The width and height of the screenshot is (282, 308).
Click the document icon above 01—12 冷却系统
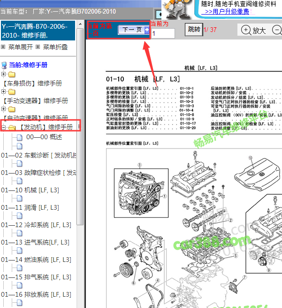(x=19, y=216)
